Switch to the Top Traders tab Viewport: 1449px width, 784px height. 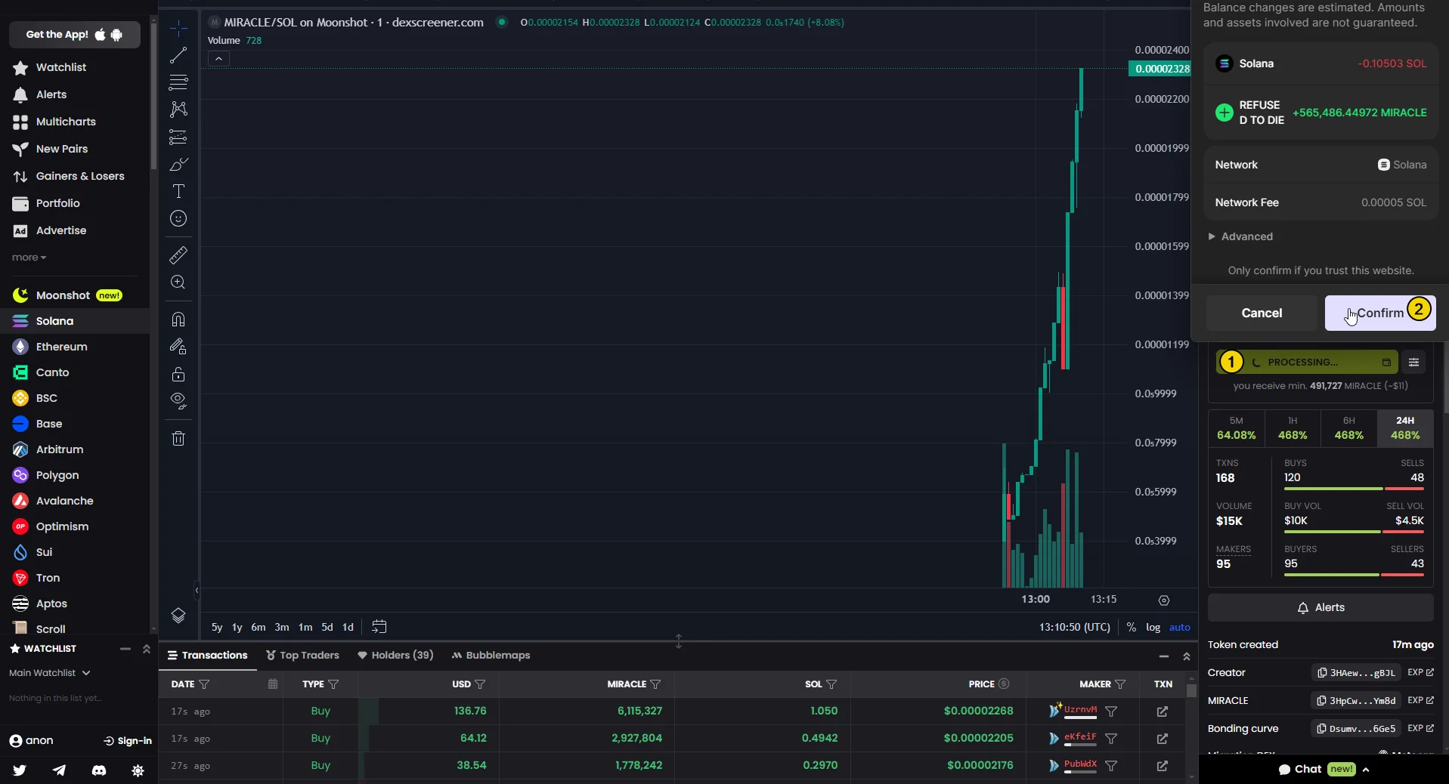click(302, 655)
